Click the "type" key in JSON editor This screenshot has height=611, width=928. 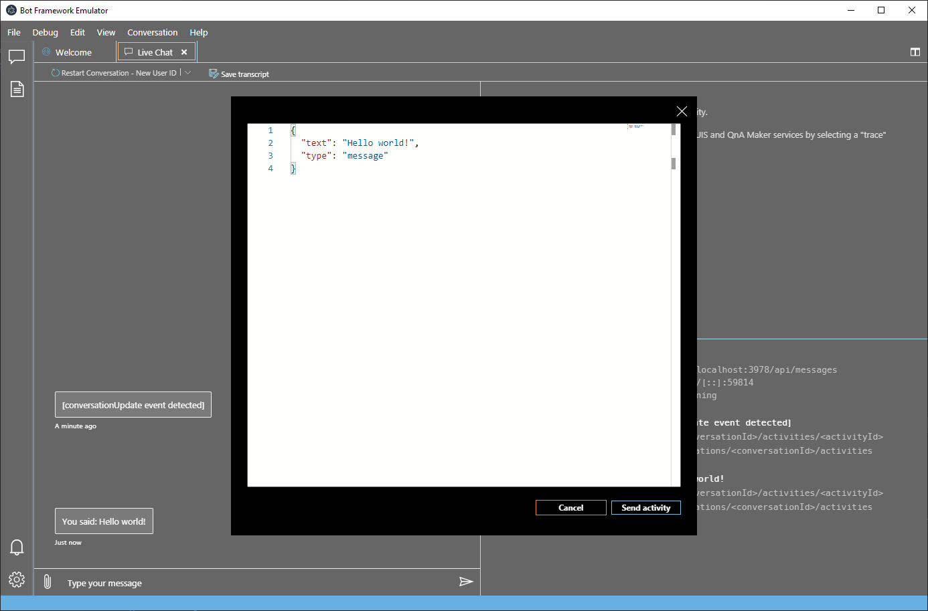(316, 155)
